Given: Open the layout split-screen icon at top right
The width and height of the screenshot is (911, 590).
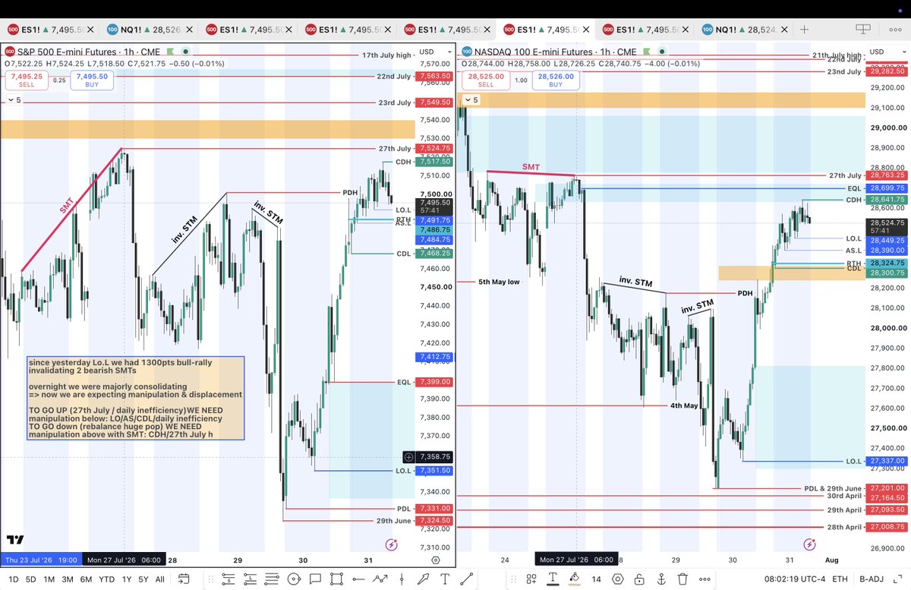Looking at the screenshot, I should (x=863, y=30).
